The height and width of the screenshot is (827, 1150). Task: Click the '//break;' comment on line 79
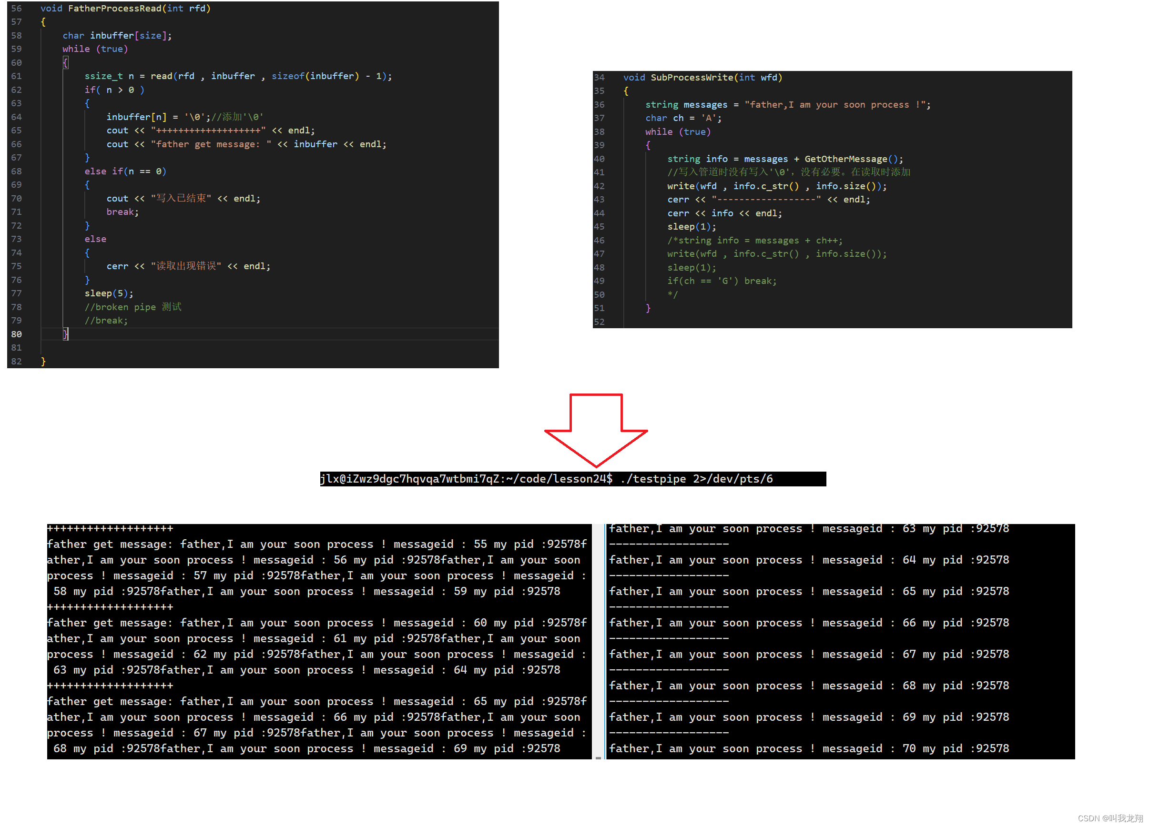pos(106,320)
